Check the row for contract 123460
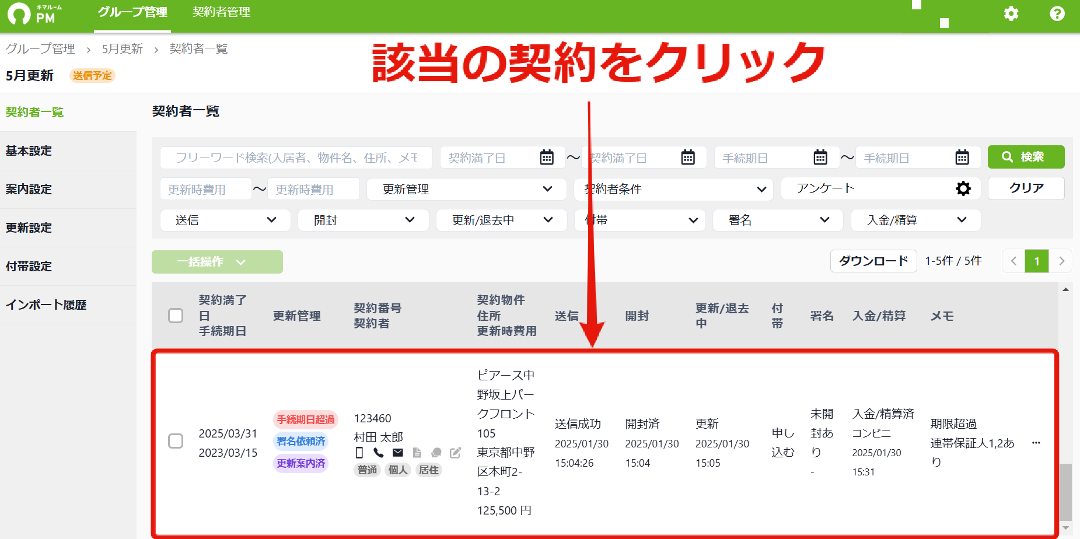 [x=176, y=441]
